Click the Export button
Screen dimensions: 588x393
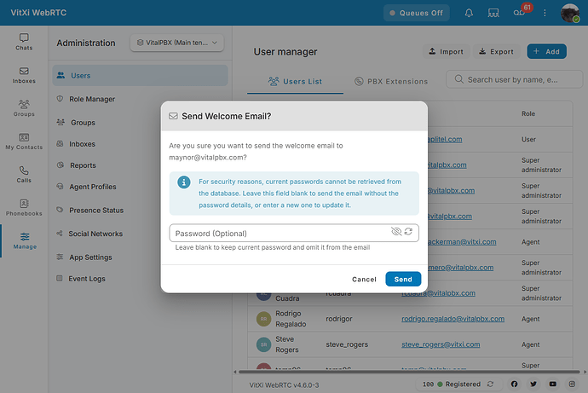[497, 51]
